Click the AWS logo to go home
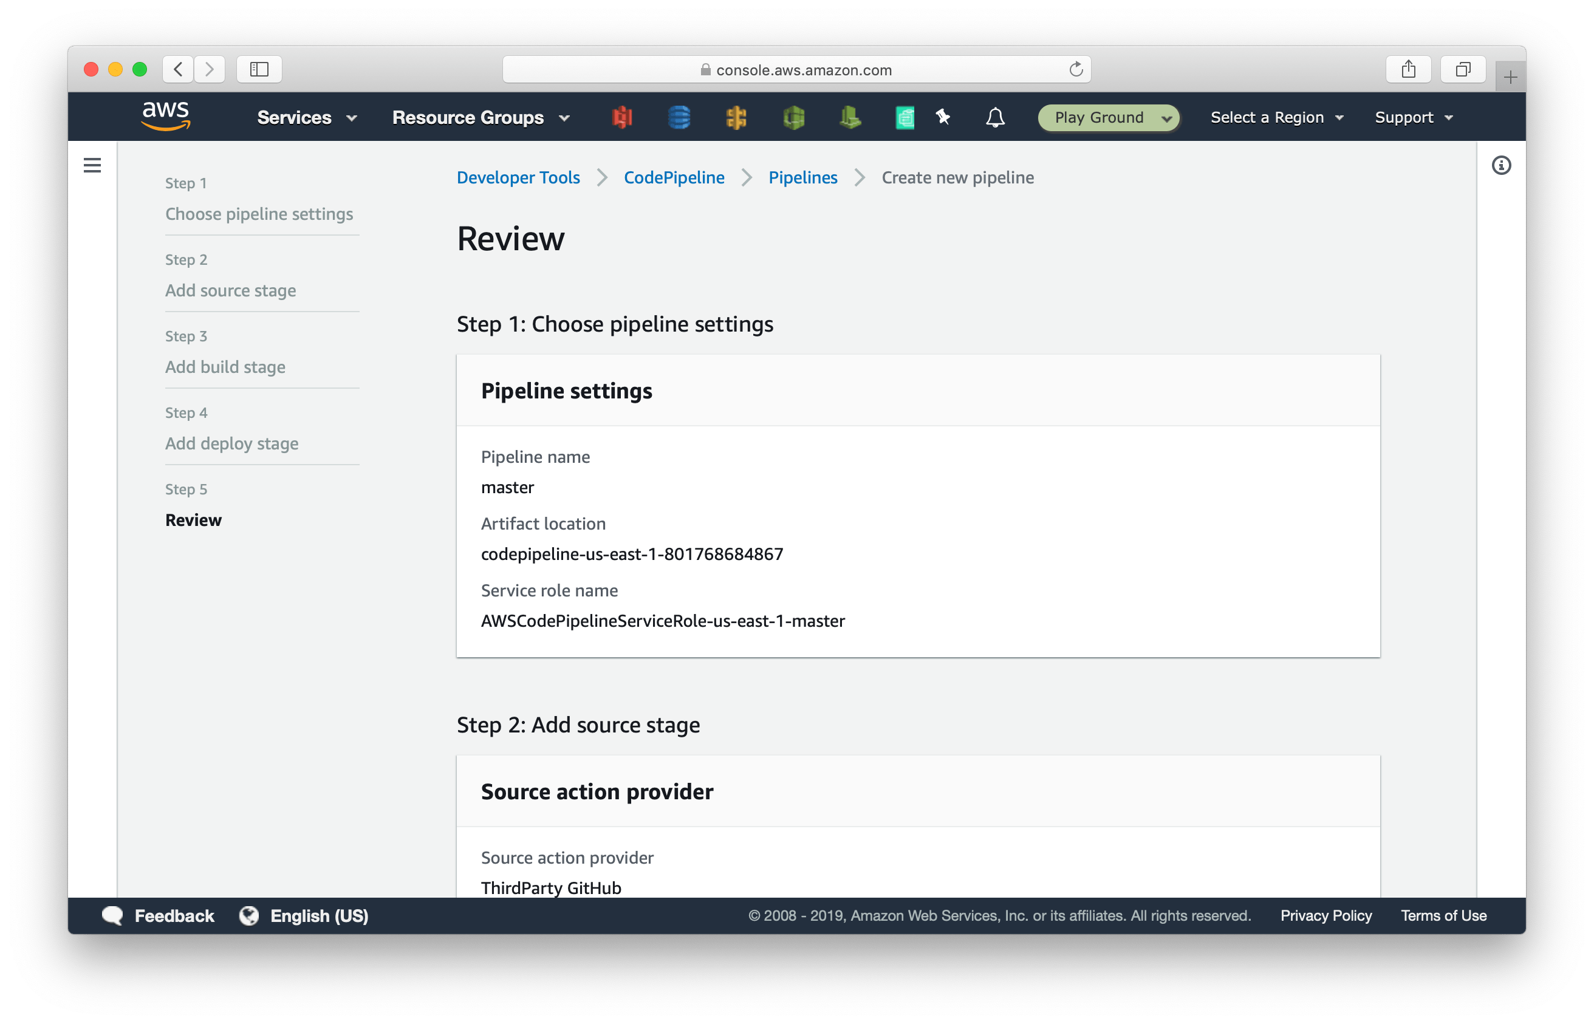Viewport: 1594px width, 1024px height. 166,115
